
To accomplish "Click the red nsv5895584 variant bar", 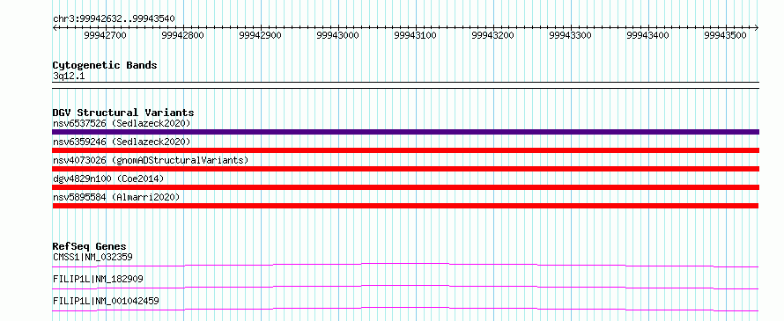I will [405, 206].
